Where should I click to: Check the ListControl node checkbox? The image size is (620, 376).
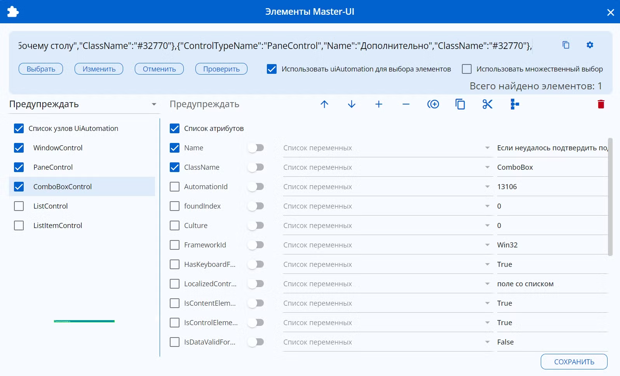(x=19, y=206)
